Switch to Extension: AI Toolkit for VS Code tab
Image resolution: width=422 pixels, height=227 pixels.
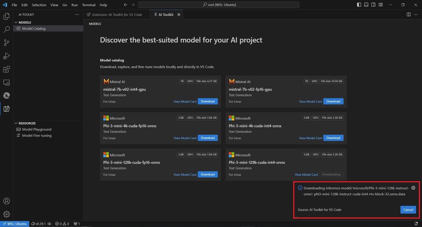click(117, 14)
